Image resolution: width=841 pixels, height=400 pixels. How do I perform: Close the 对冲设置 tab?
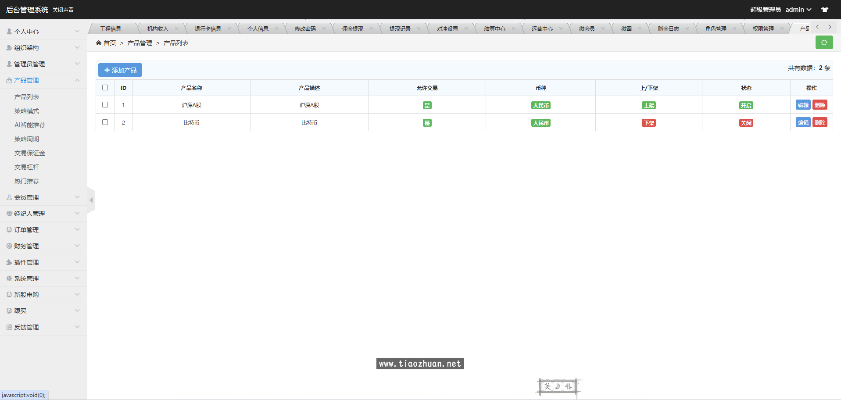tap(466, 29)
